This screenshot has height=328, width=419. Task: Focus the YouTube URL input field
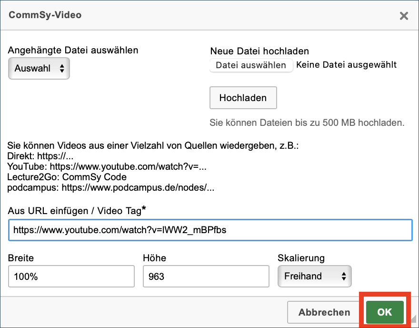tap(210, 230)
